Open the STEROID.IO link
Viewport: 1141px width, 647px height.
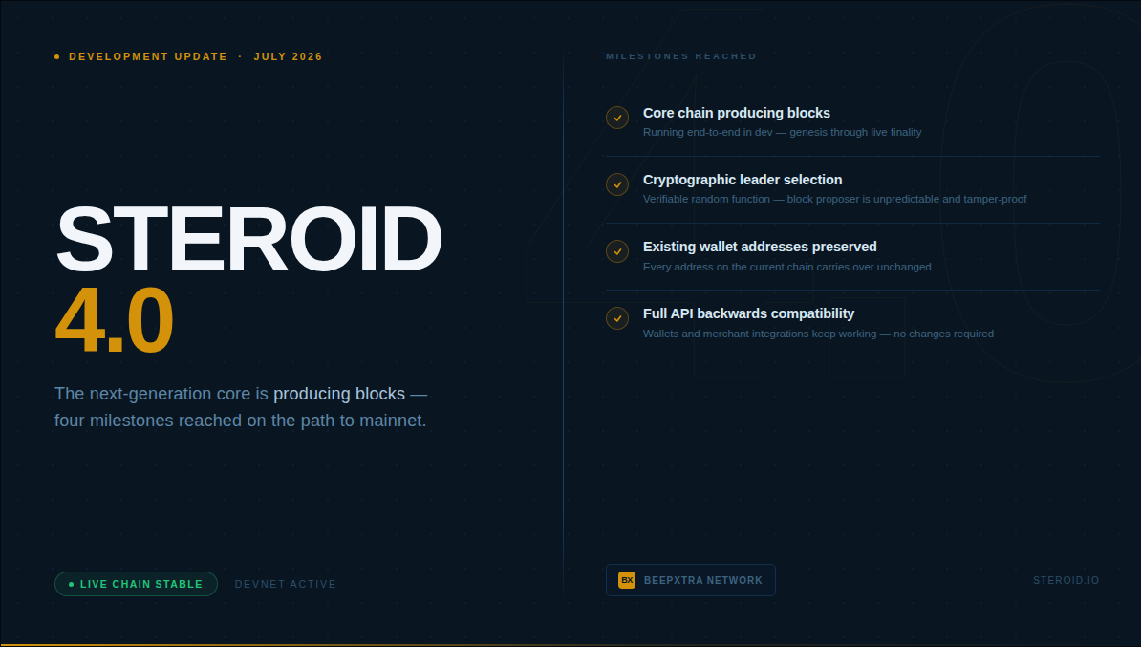(x=1066, y=580)
